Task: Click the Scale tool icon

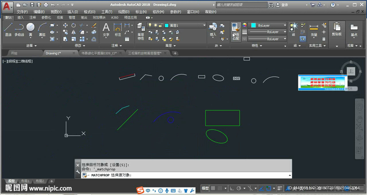Action: [73, 39]
